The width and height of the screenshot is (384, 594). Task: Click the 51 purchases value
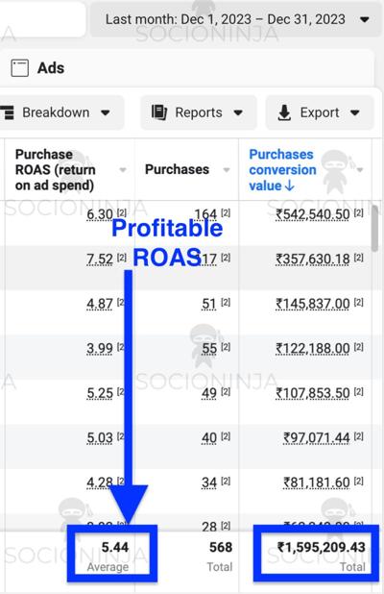click(x=209, y=304)
